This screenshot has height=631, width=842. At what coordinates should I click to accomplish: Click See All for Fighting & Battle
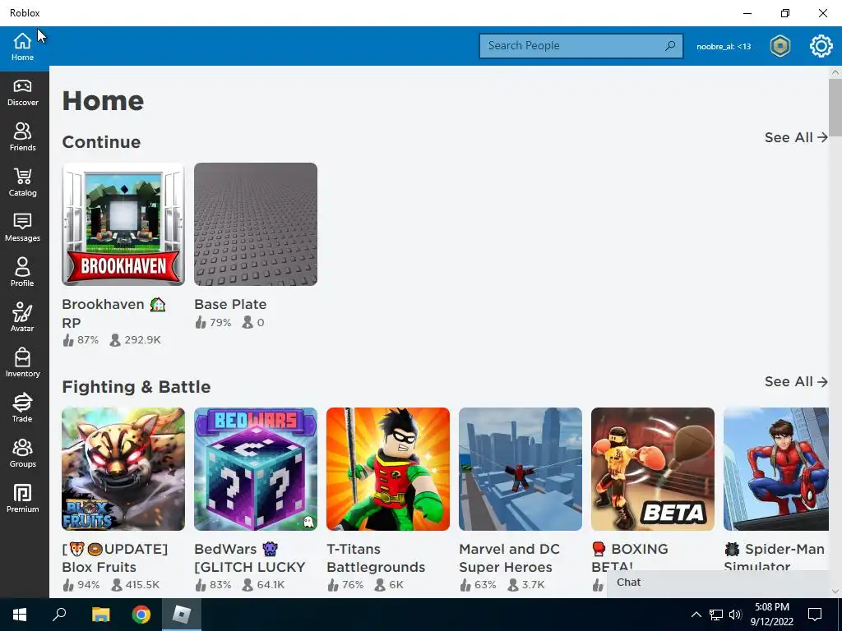(x=796, y=381)
